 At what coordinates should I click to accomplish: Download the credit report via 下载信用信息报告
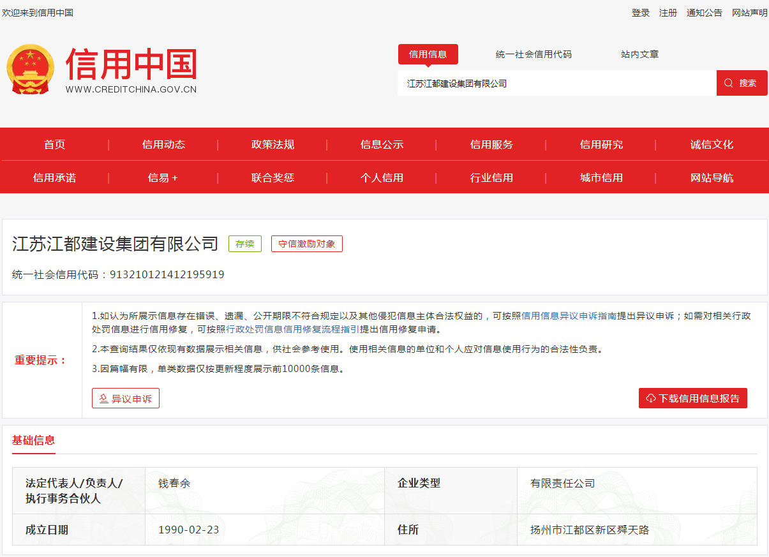coord(692,398)
